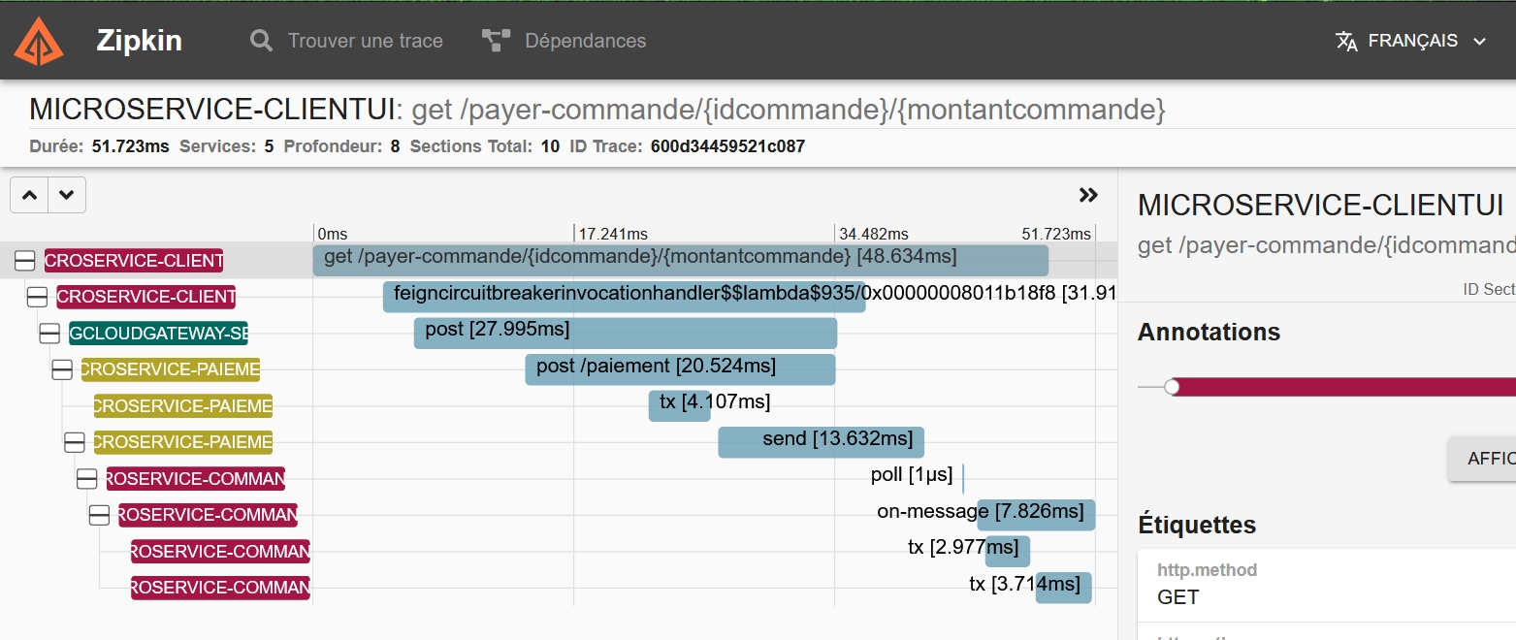Click the AFFIC button in annotations panel
Viewport: 1516px width, 640px height.
(1482, 459)
